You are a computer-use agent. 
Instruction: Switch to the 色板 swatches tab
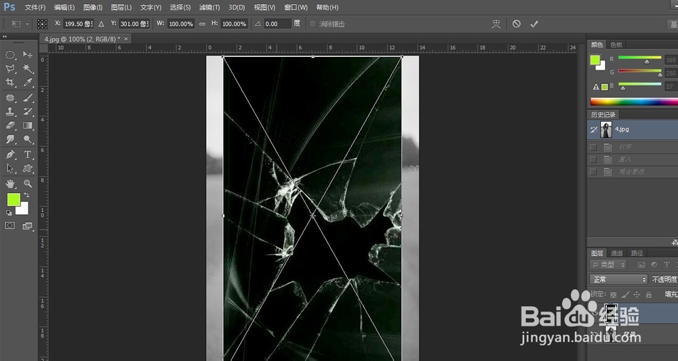[x=616, y=45]
